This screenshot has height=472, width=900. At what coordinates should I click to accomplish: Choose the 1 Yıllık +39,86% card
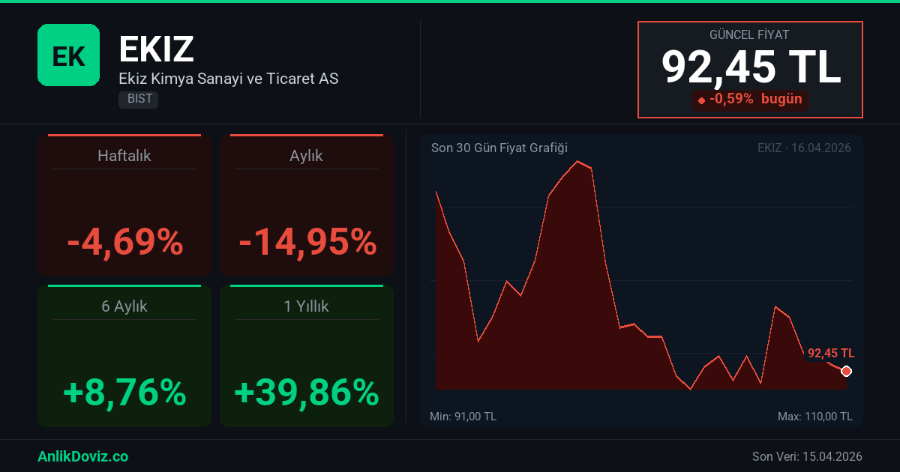(x=307, y=356)
